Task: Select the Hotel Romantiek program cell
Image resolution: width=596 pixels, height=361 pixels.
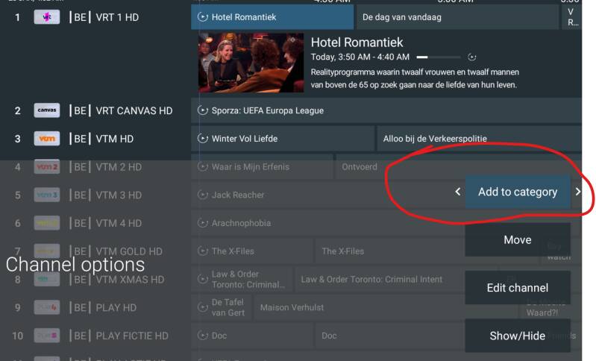Action: coord(272,17)
